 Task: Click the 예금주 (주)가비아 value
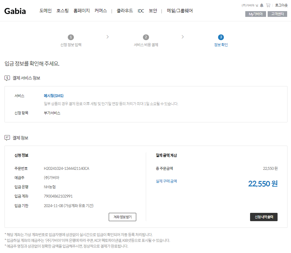click(51, 178)
